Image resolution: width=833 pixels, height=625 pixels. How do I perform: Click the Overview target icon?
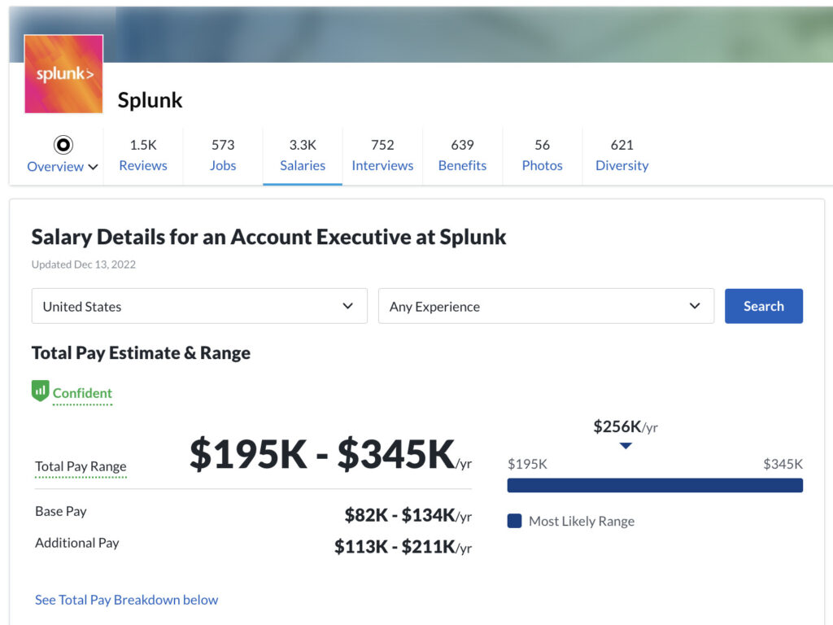click(x=63, y=145)
